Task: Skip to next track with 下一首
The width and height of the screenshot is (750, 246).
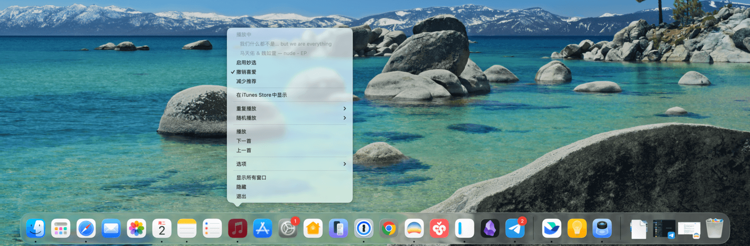Action: pyautogui.click(x=244, y=141)
